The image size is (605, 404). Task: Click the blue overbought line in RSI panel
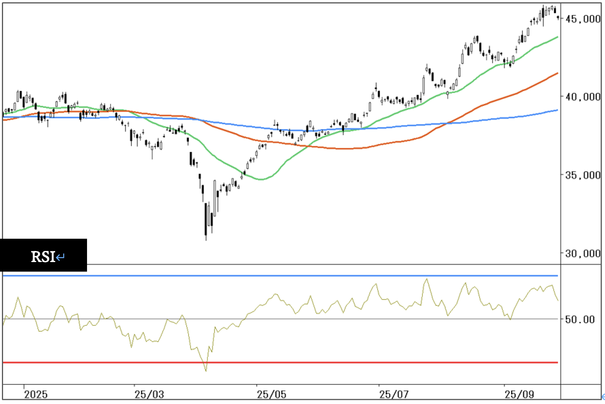tap(280, 275)
